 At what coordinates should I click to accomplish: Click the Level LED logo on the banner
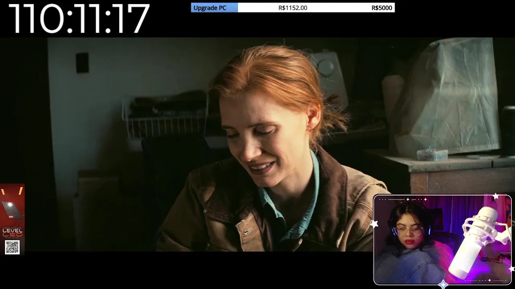click(12, 232)
